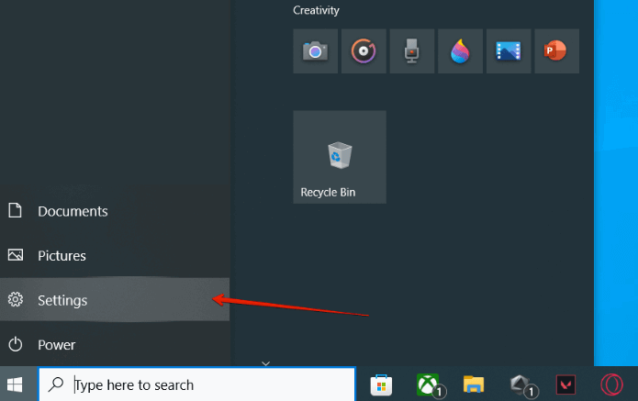The height and width of the screenshot is (401, 638).
Task: Open Movies & TV tile
Action: (x=509, y=51)
